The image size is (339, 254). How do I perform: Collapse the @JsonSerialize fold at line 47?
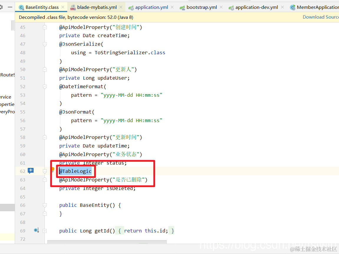click(x=45, y=44)
